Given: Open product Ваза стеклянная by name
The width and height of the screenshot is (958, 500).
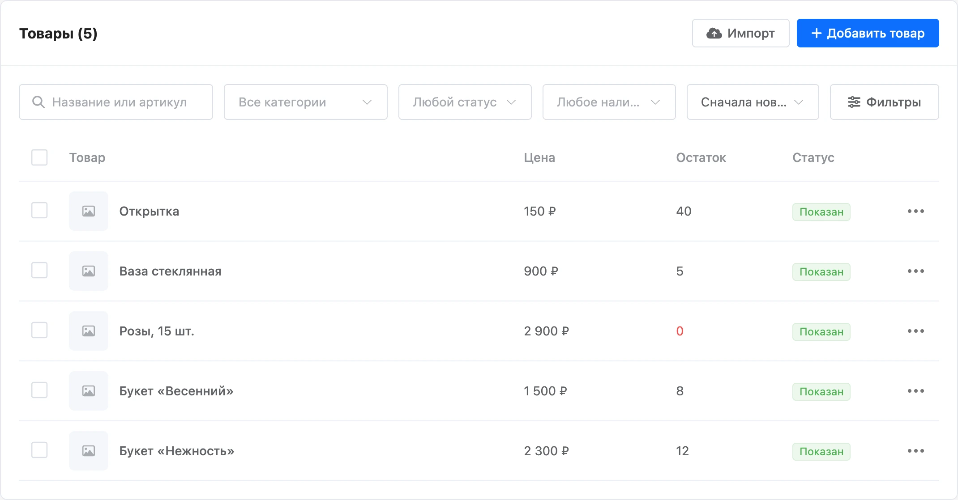Looking at the screenshot, I should coord(170,271).
